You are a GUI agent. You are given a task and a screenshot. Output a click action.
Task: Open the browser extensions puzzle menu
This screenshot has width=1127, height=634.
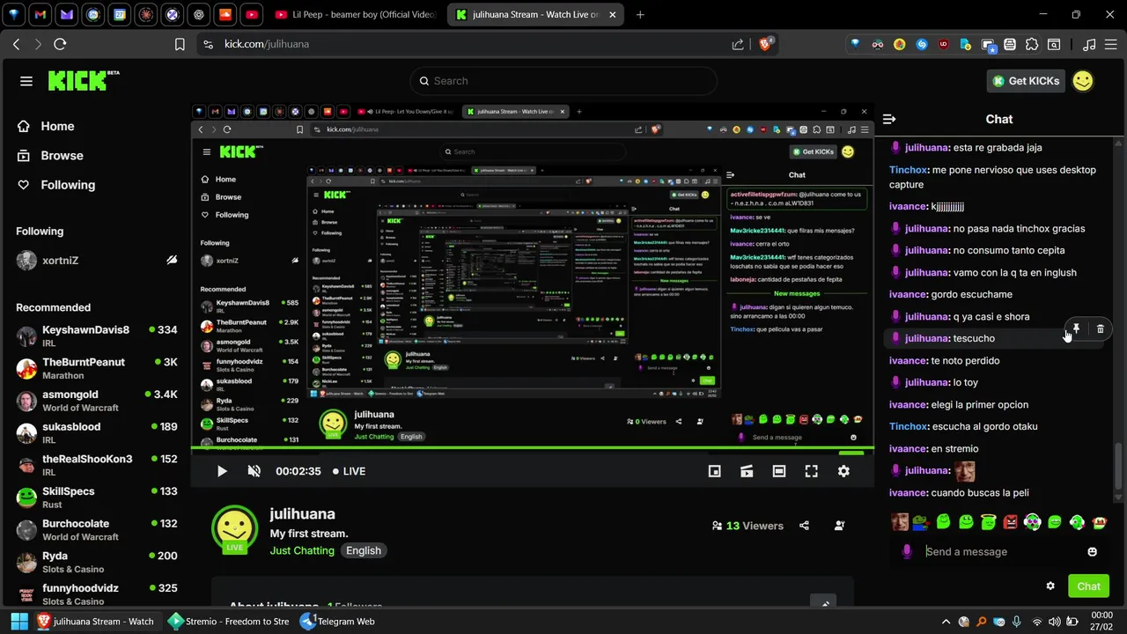pos(1032,44)
